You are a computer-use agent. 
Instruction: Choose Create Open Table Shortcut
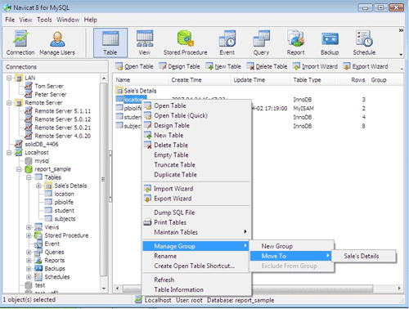[x=196, y=266]
